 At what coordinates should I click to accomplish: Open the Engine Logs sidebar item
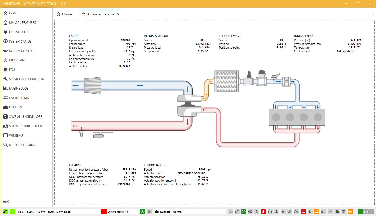point(19,88)
